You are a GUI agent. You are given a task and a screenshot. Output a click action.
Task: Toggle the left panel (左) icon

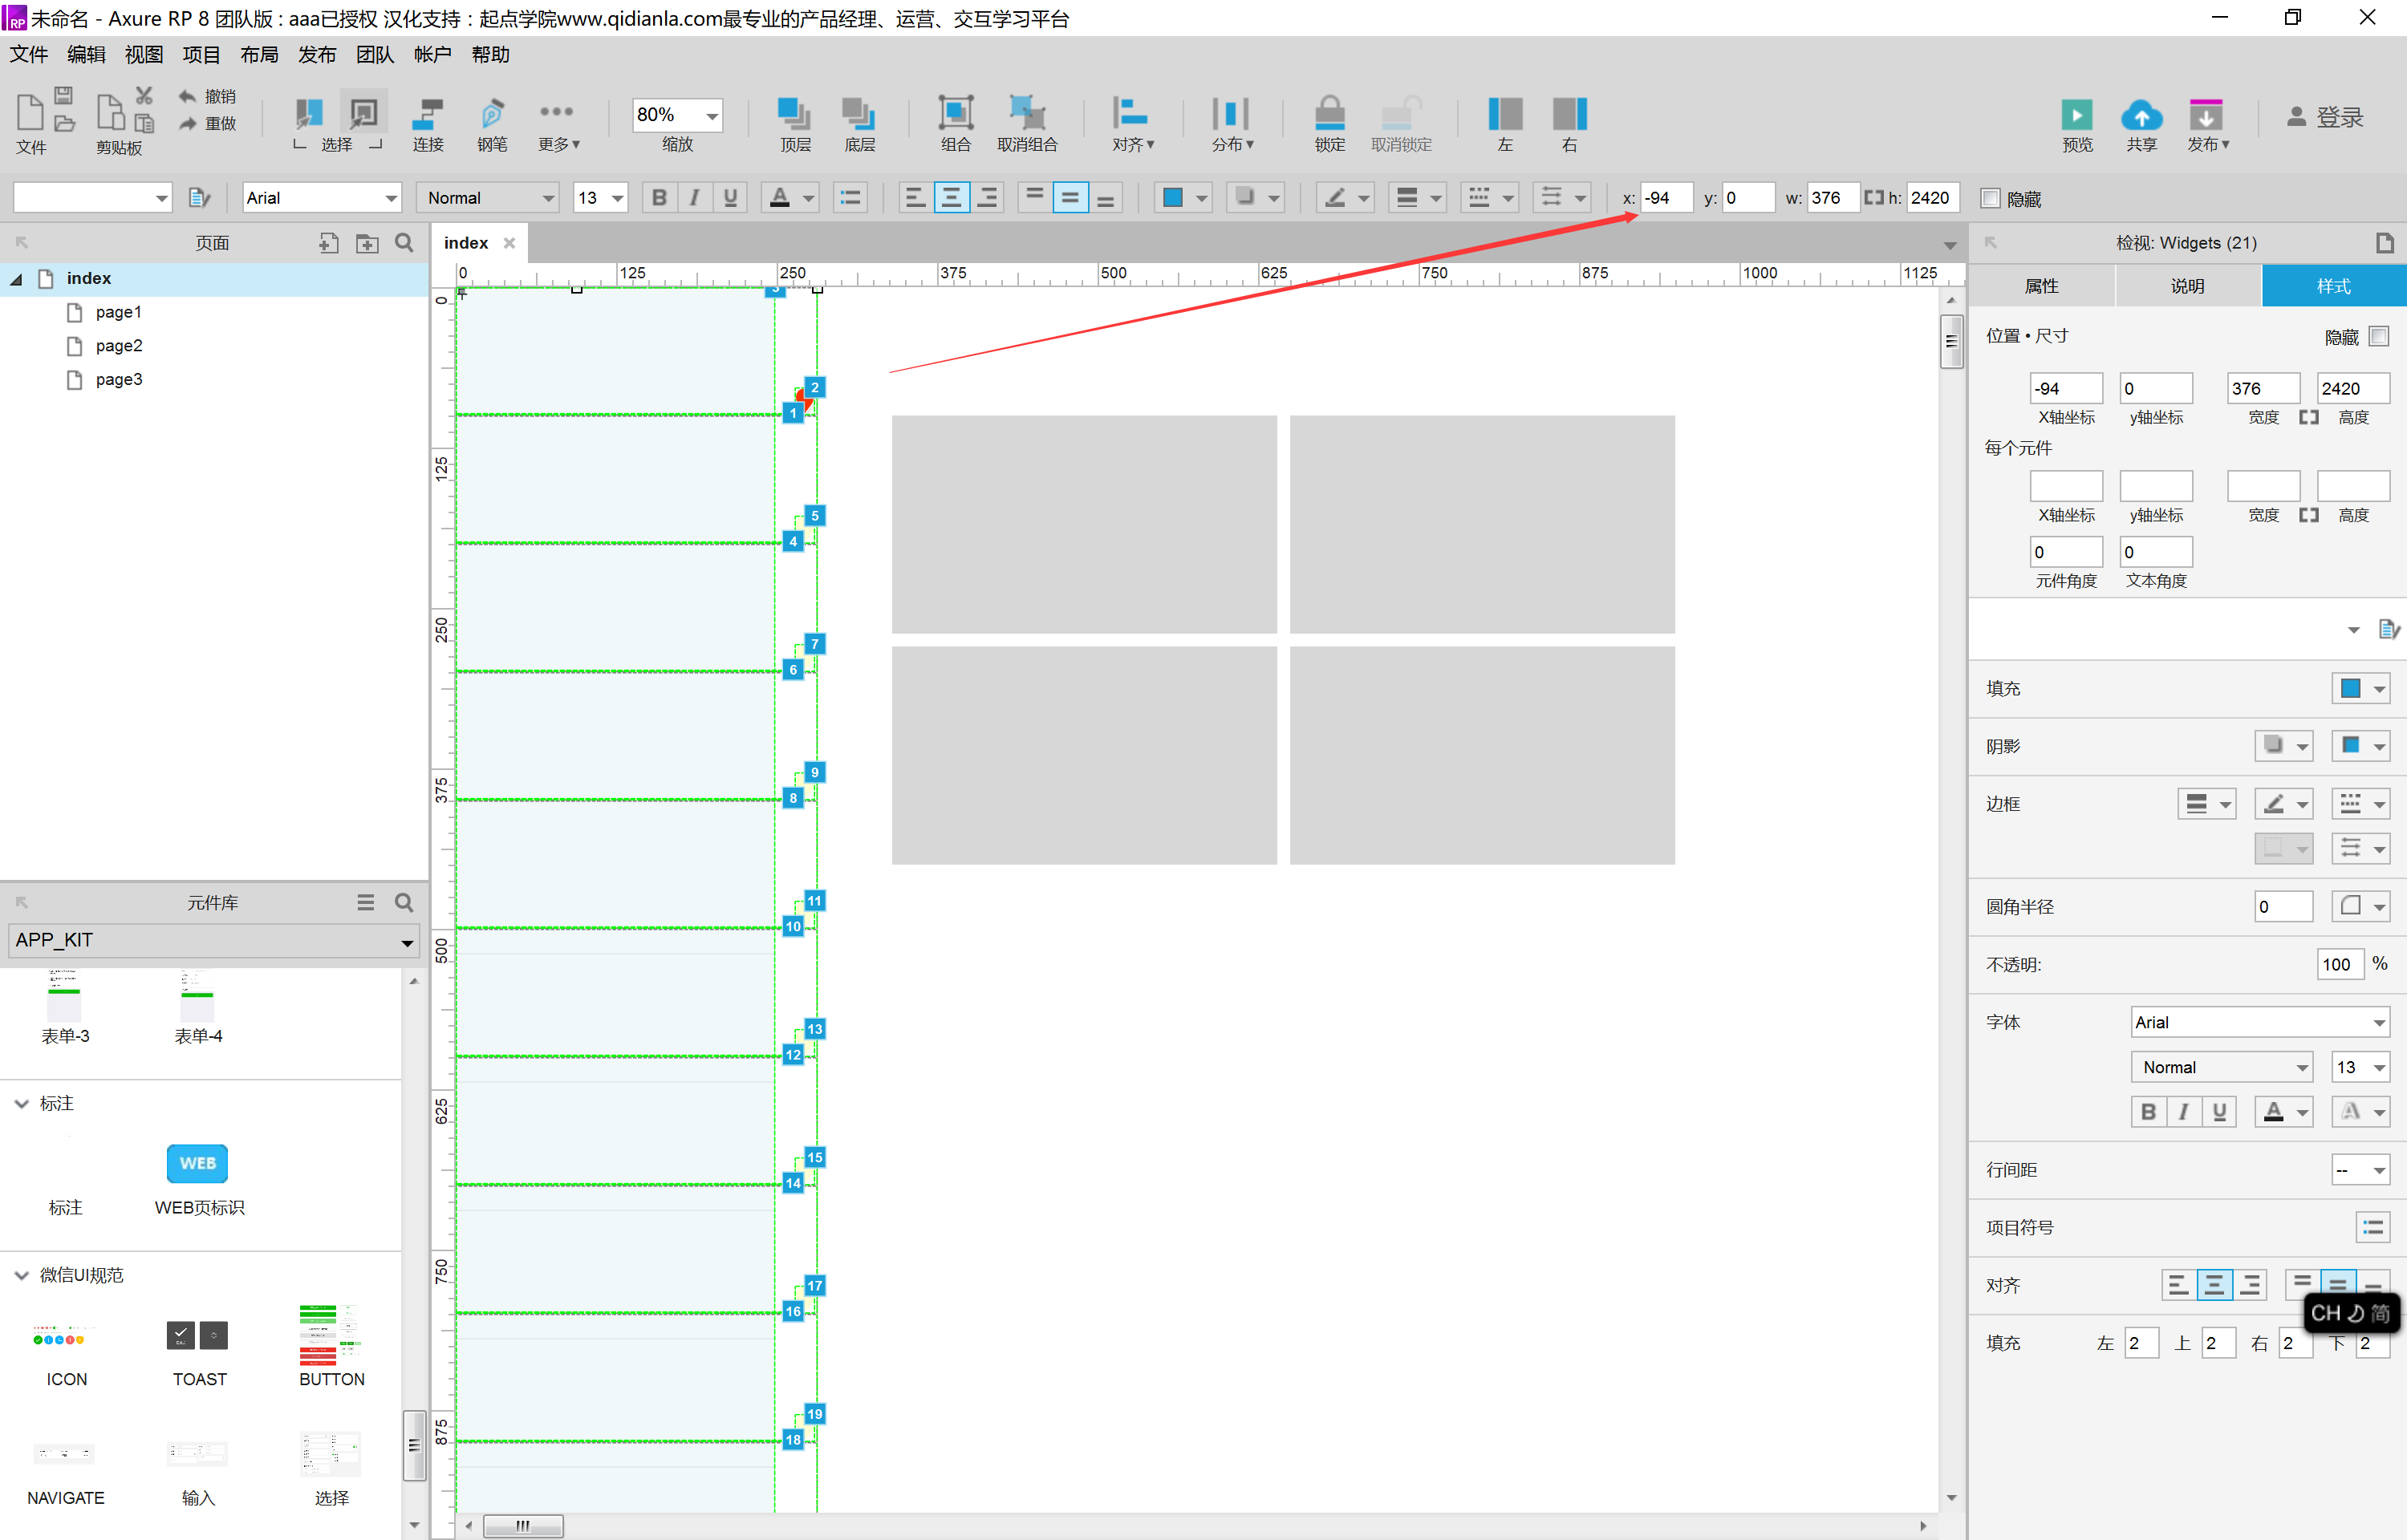[1505, 114]
